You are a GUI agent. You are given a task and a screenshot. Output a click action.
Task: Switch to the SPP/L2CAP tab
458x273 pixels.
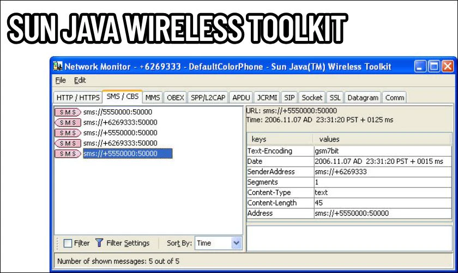point(208,97)
